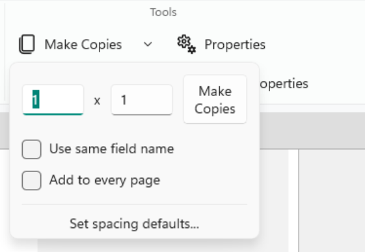The image size is (365, 252).
Task: Enable the Use same field name checkbox
Action: tap(32, 149)
